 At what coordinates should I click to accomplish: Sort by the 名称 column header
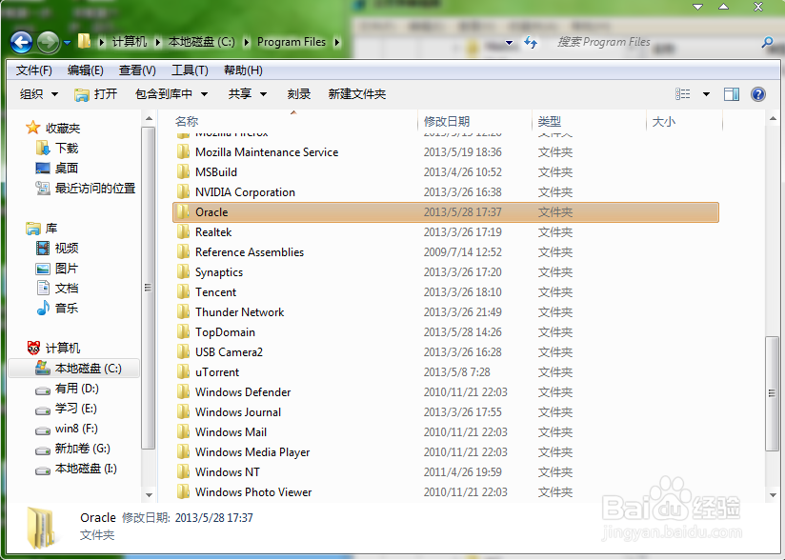(x=187, y=122)
